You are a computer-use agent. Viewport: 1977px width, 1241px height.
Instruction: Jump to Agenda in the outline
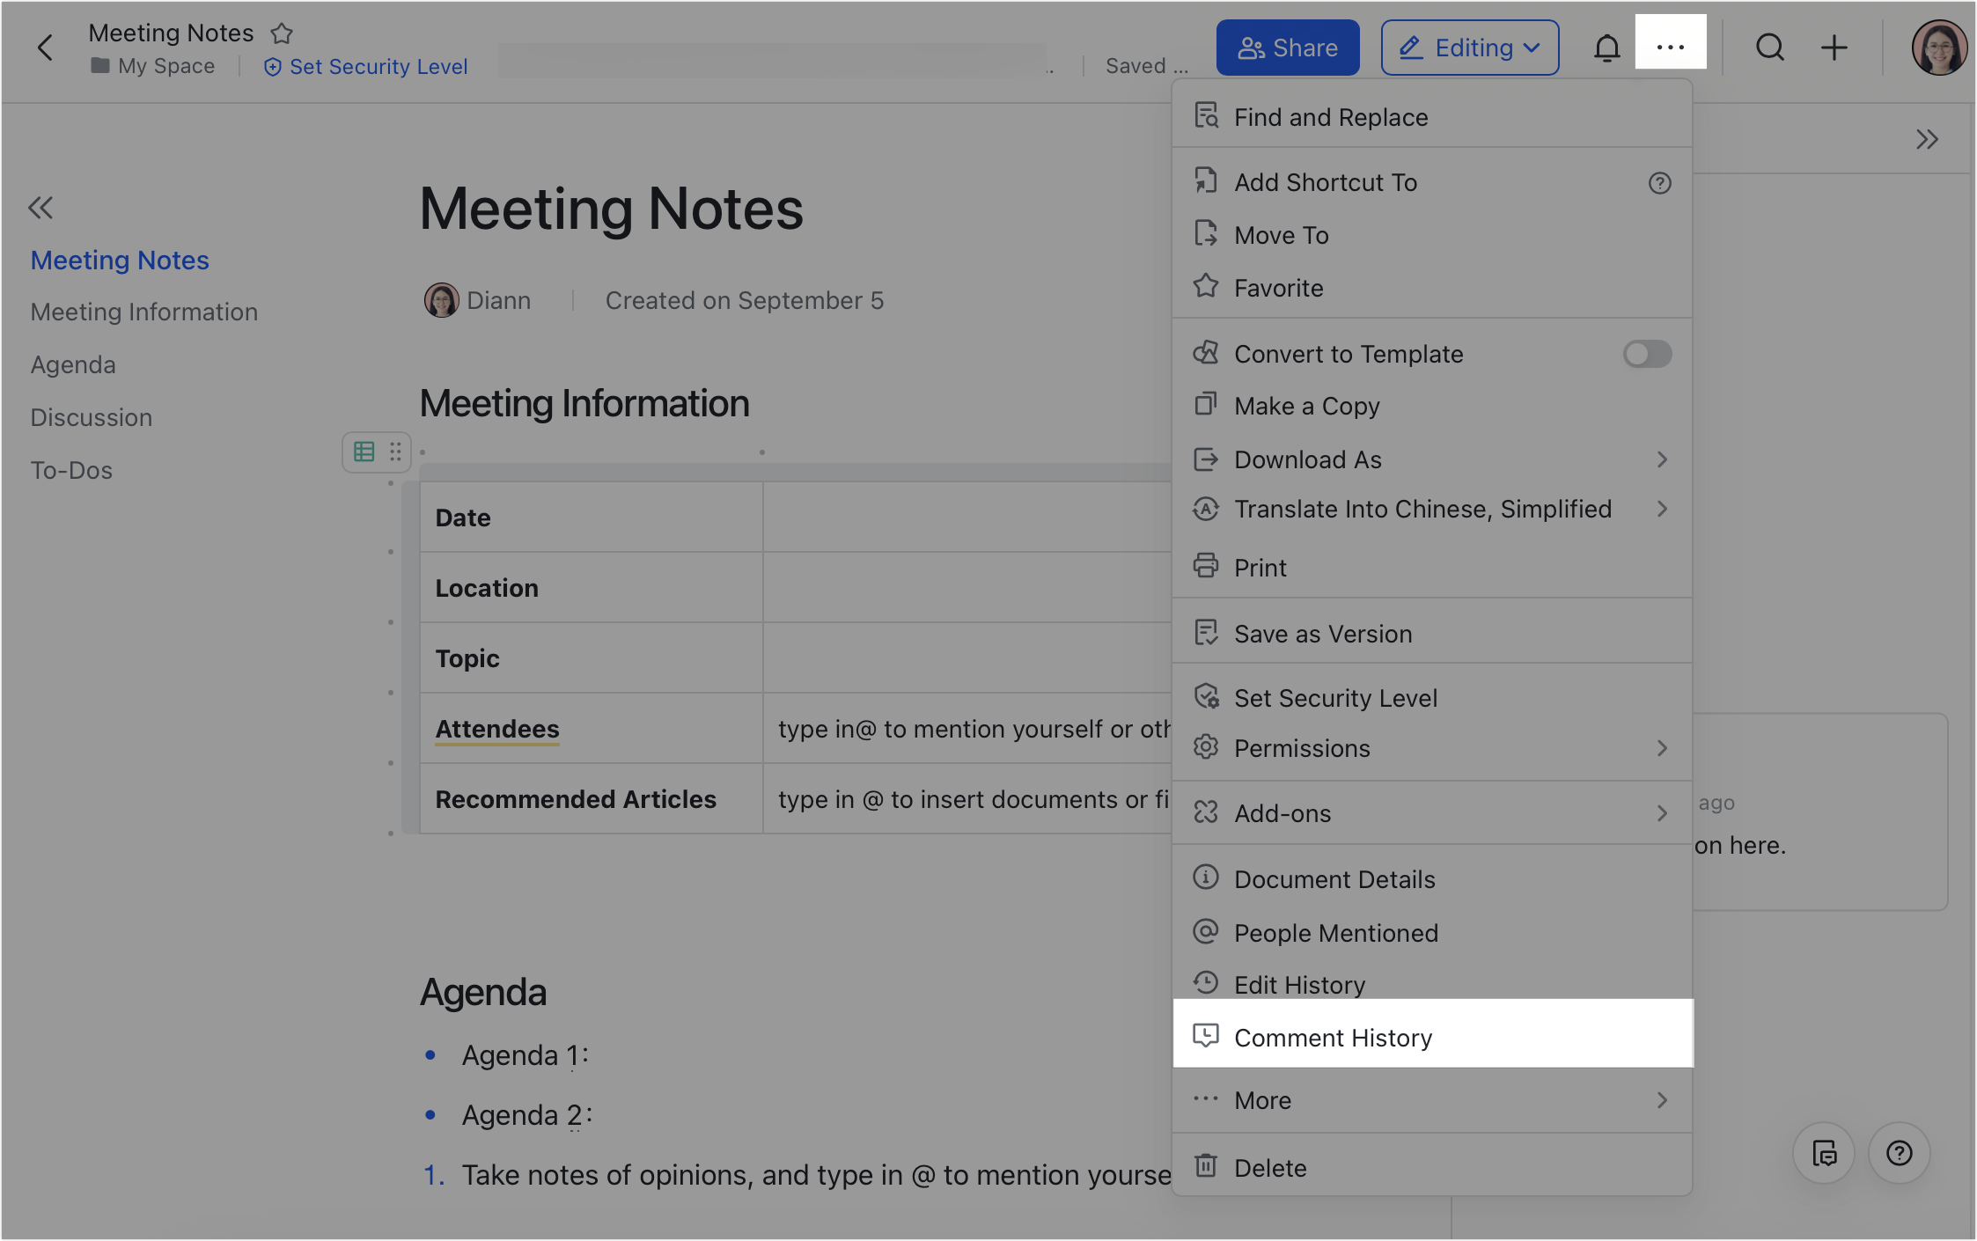[x=73, y=364]
